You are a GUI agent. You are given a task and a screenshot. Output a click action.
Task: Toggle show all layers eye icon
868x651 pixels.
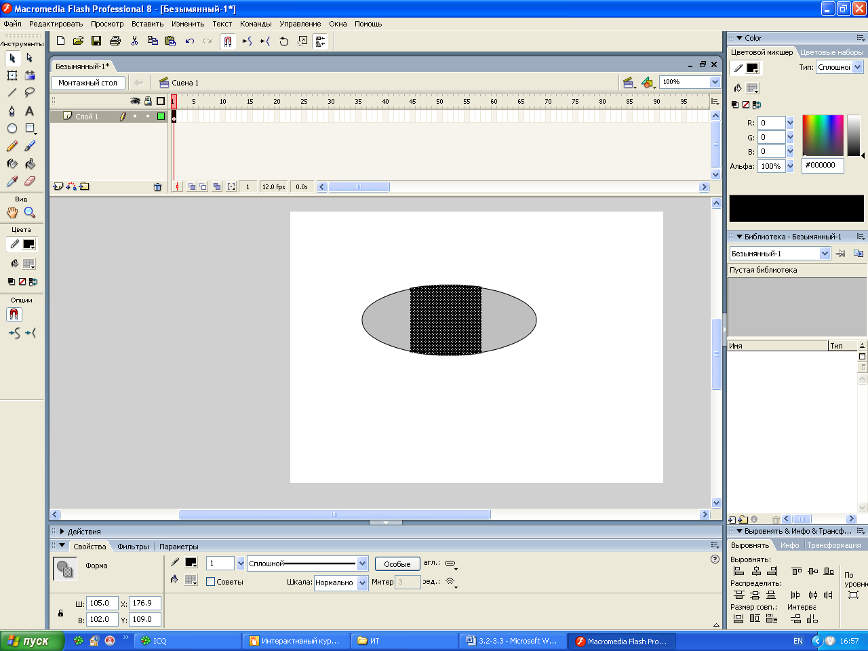[135, 101]
